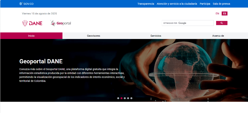Open the Geovisores menu
Screen dimensions: 248x113
93,36
